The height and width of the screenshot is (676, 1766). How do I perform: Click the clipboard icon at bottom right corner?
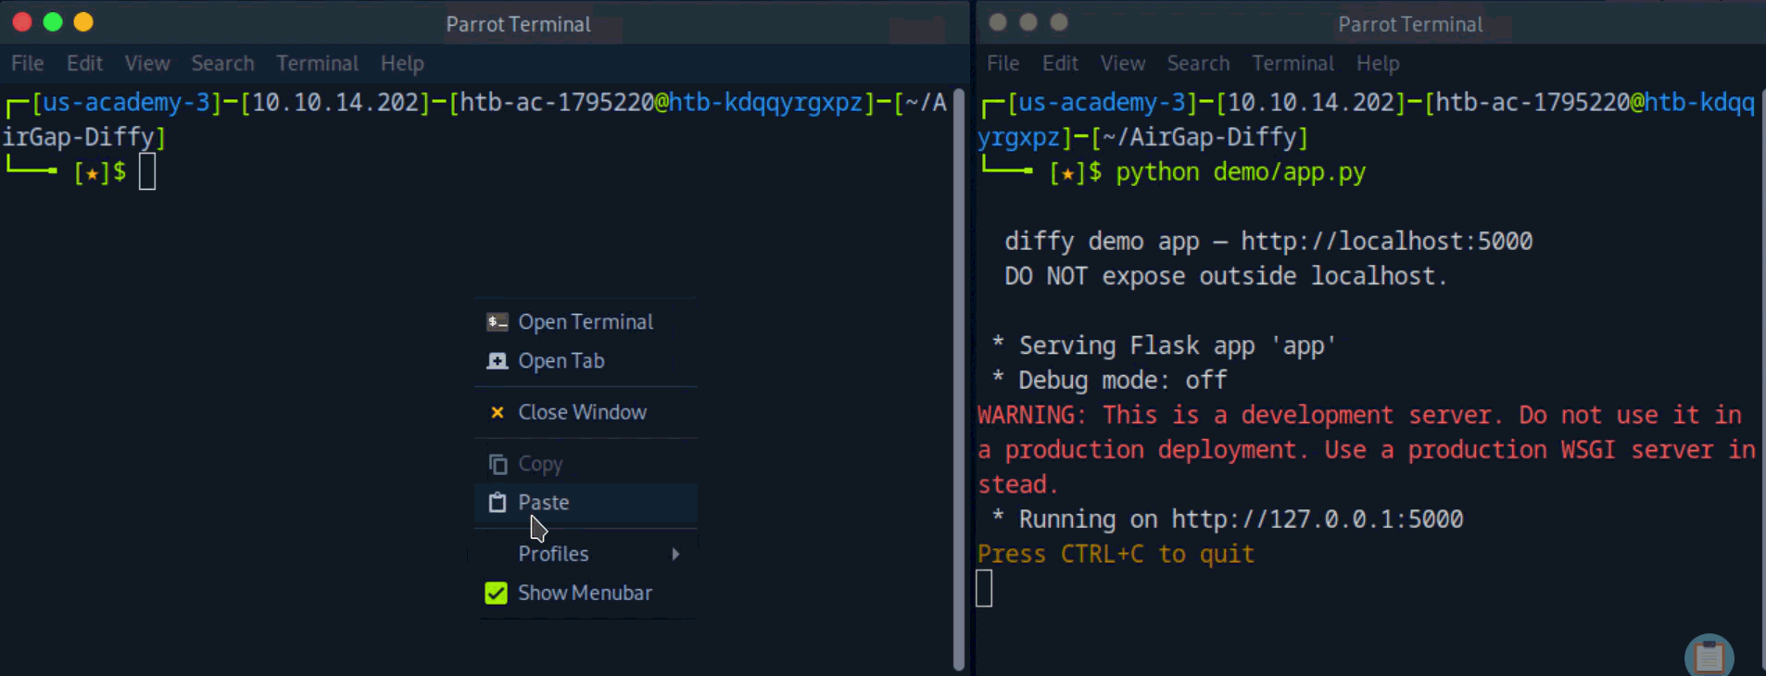(1709, 657)
